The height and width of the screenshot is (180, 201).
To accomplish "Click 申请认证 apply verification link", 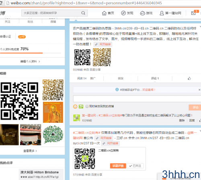I will click(6, 37).
